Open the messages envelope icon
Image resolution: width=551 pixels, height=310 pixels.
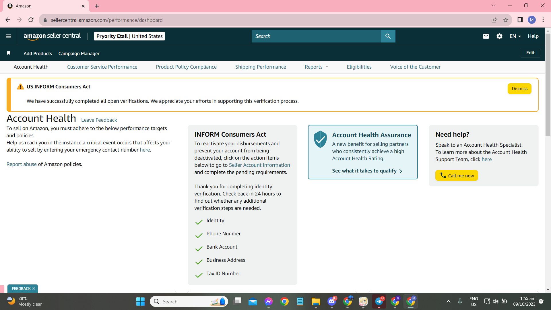[486, 36]
